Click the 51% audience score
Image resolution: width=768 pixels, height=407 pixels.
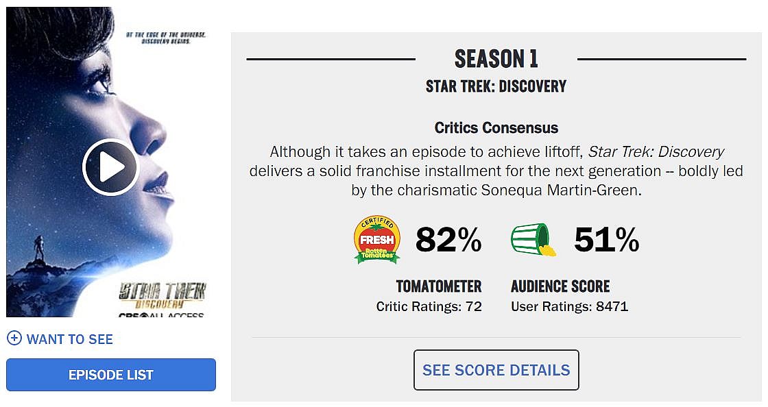(606, 240)
